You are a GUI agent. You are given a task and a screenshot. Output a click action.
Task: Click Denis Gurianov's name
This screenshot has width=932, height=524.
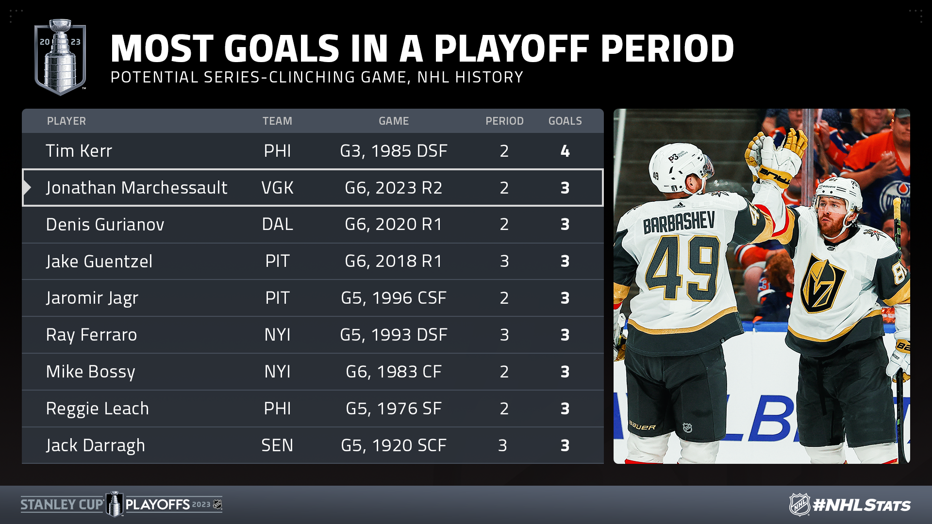105,225
